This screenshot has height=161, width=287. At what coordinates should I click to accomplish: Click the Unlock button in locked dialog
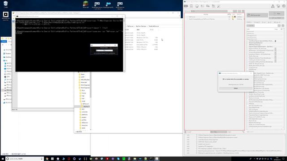coord(236,89)
